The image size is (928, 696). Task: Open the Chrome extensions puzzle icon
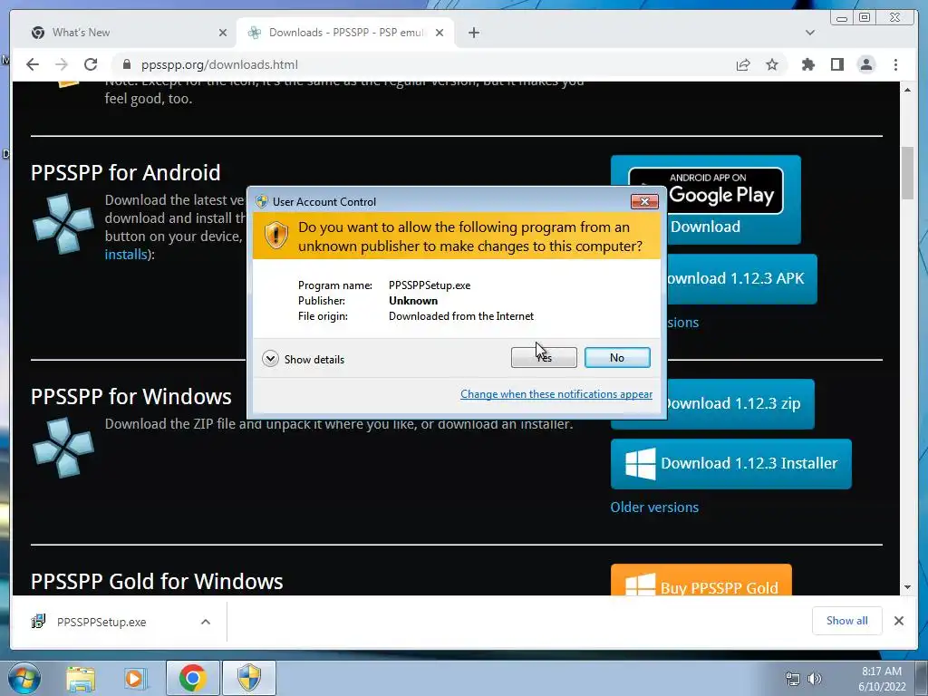click(x=807, y=64)
